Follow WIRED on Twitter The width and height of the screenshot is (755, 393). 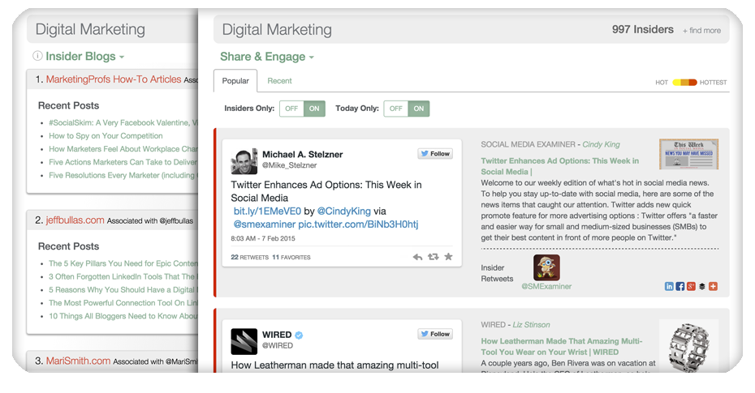coord(435,334)
